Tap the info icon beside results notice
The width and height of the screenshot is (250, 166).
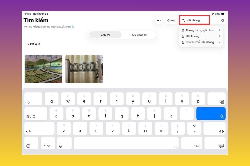(x=73, y=27)
